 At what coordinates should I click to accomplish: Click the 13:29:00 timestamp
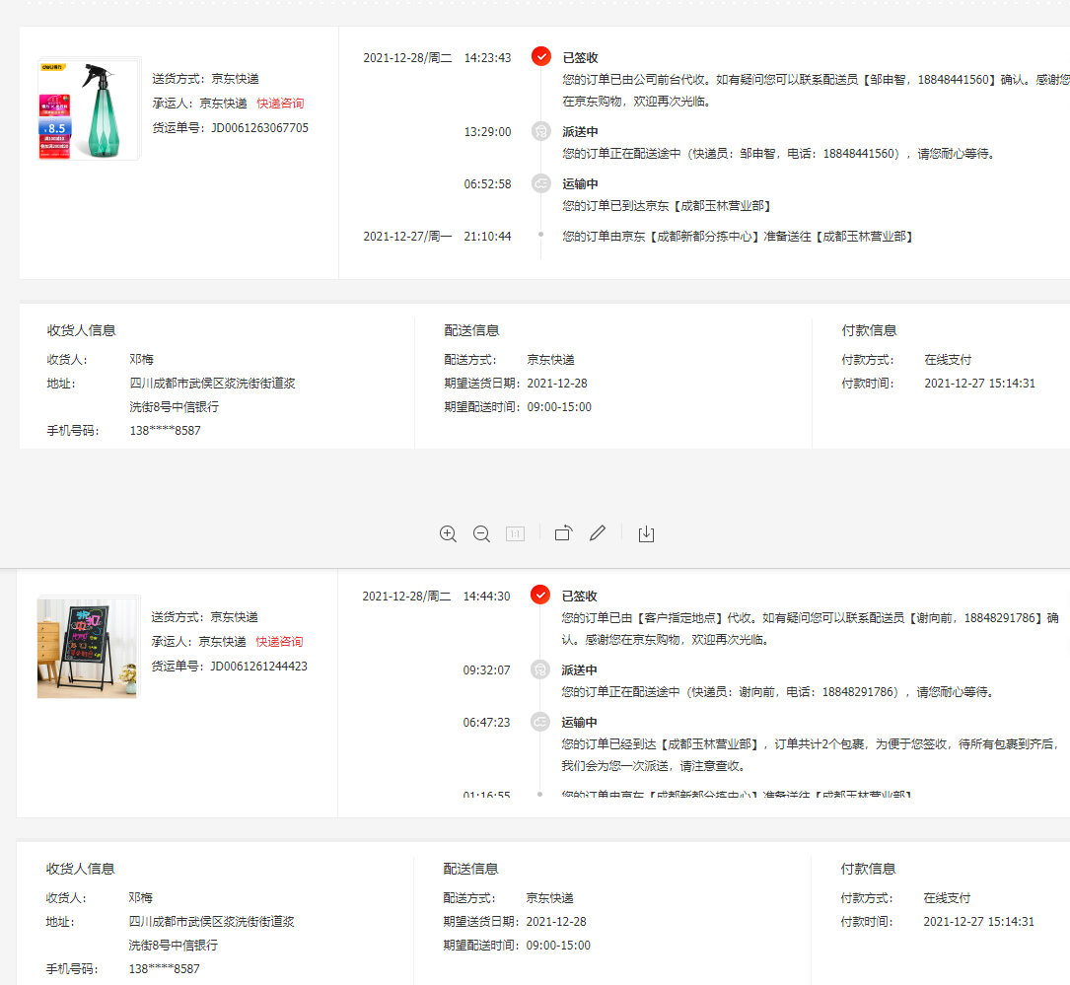pos(487,132)
